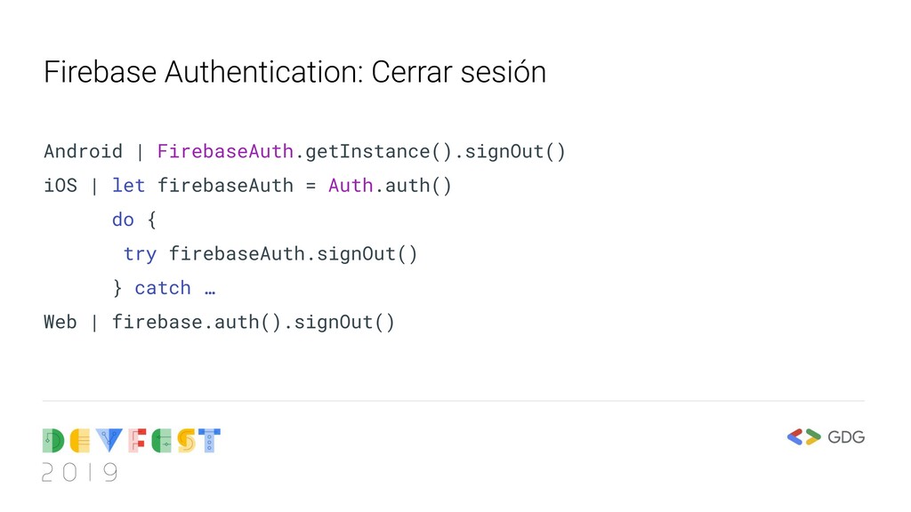The width and height of the screenshot is (911, 512).
Task: Click the blue do keyword
Action: click(123, 220)
